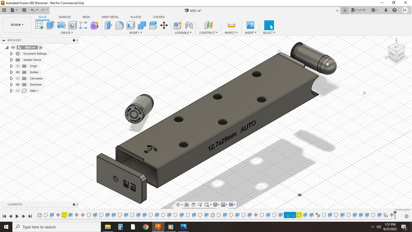Jump to the timeline end

coord(30,216)
